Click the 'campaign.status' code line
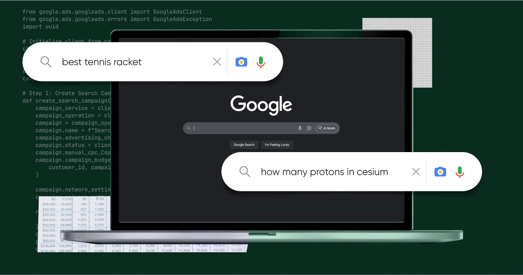 tap(73, 145)
